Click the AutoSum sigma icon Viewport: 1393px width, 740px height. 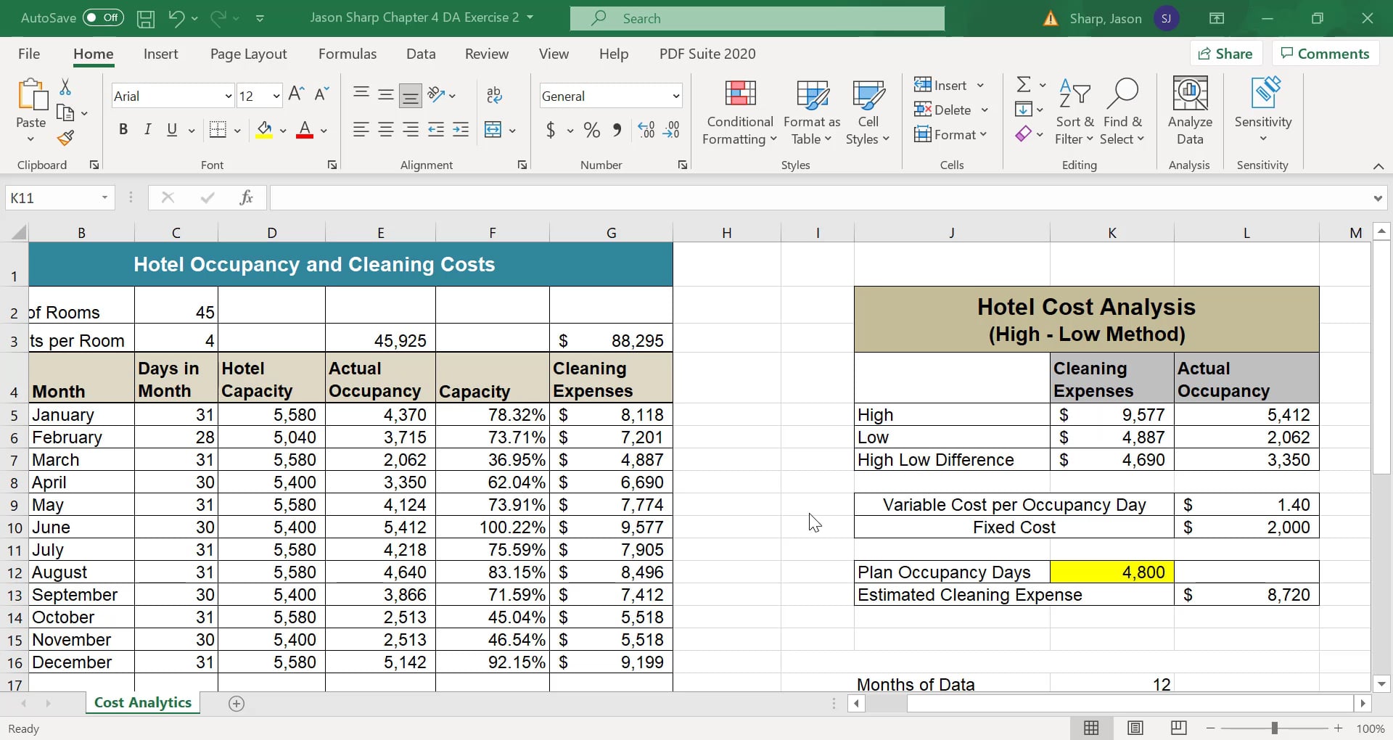tap(1023, 85)
